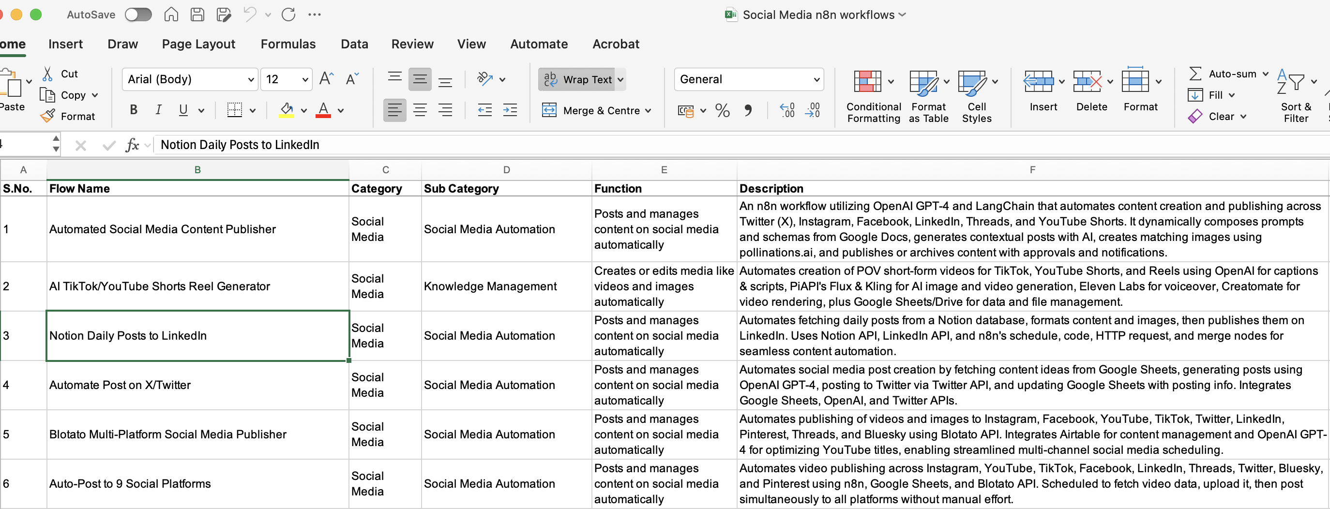Increase font size with larger A

327,79
